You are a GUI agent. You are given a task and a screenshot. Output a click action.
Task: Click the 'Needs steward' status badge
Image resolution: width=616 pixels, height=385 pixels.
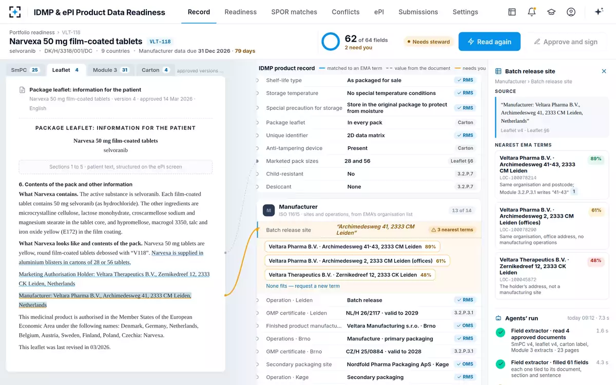pos(428,42)
